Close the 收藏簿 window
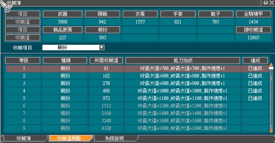 pyautogui.click(x=271, y=3)
